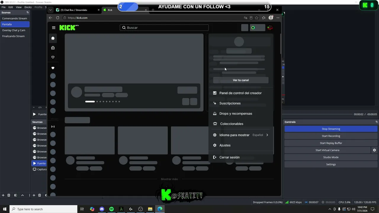Open Virtual Camera settings gear
The image size is (379, 213).
(375, 150)
